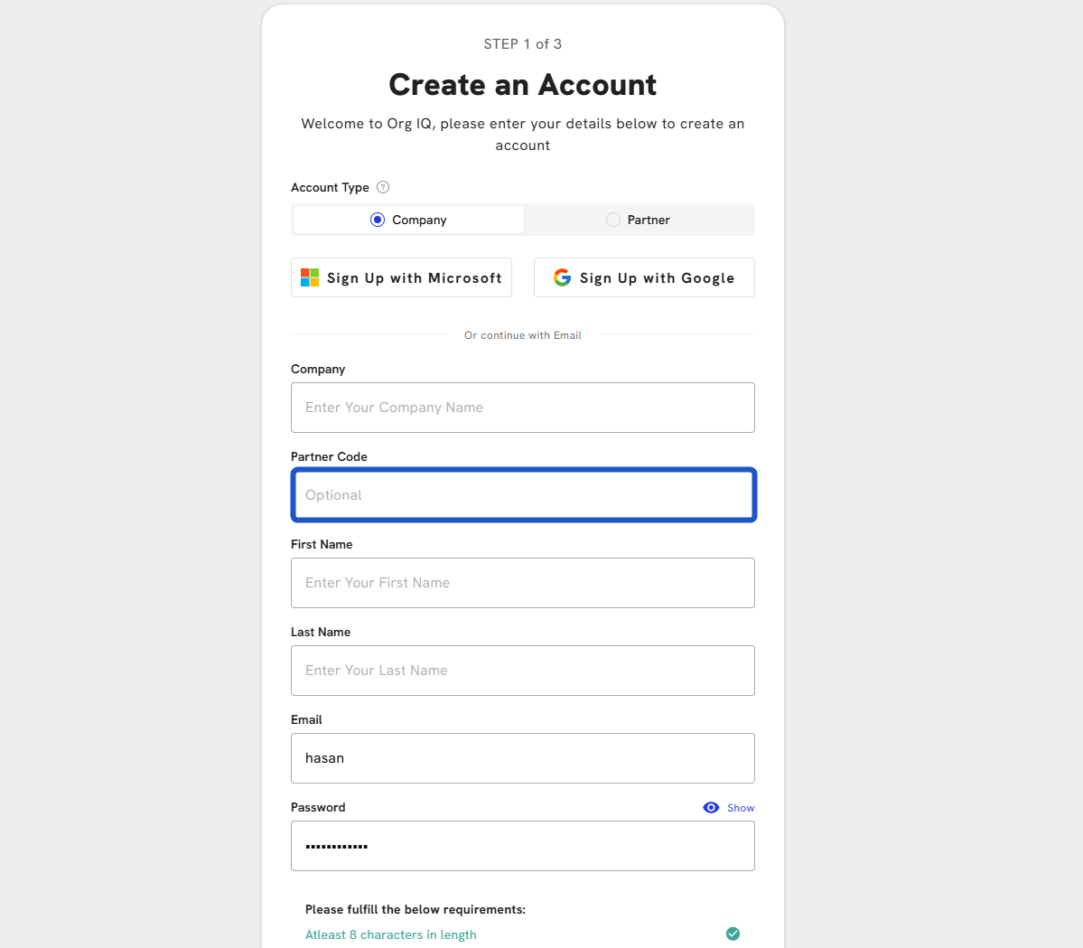Click the Atleast 8 characters requirement text

point(390,934)
